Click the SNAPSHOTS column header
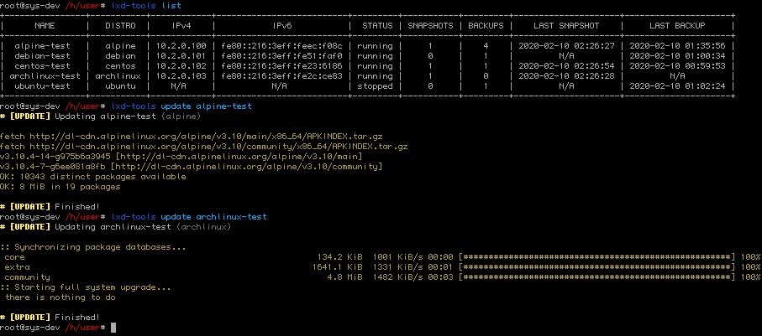The image size is (762, 336). 430,26
